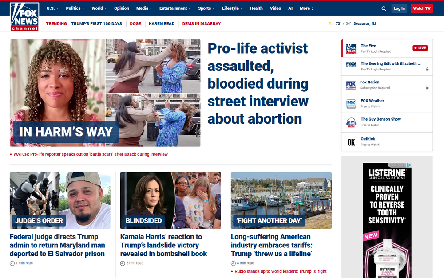Open the Health menu item
This screenshot has height=278, width=444.
point(256,8)
